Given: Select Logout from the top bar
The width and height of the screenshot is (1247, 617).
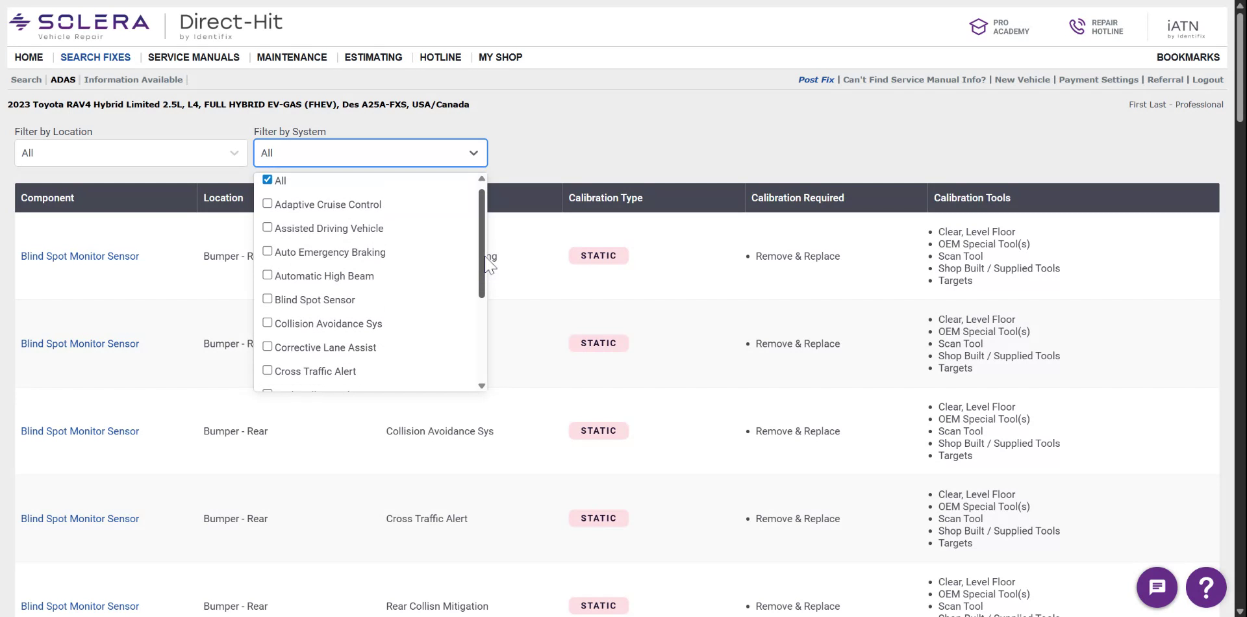Looking at the screenshot, I should pyautogui.click(x=1208, y=79).
